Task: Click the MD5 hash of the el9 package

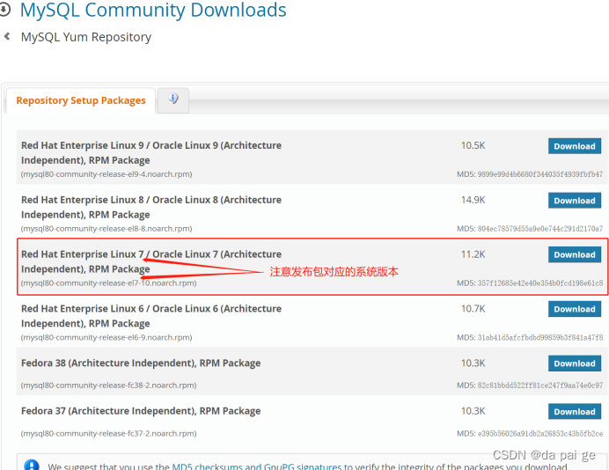Action: [540, 174]
